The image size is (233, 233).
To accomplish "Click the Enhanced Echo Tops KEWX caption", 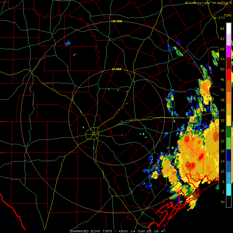I will [x=118, y=231].
